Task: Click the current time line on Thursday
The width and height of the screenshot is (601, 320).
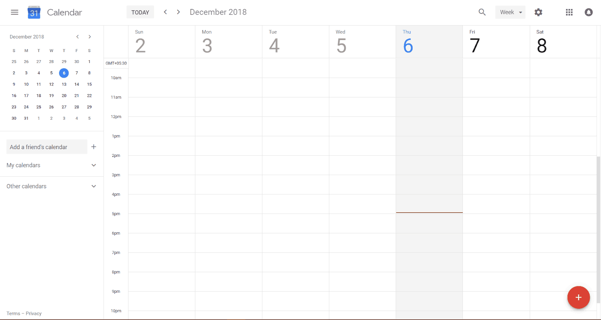Action: click(x=429, y=212)
